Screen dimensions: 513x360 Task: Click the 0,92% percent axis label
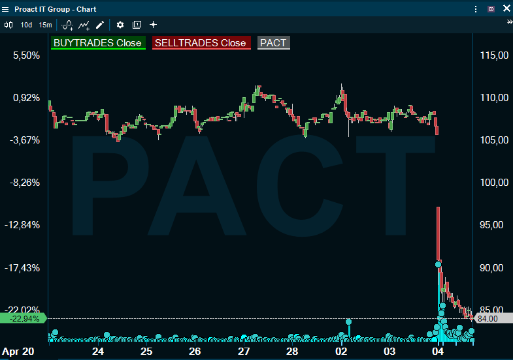(x=26, y=98)
